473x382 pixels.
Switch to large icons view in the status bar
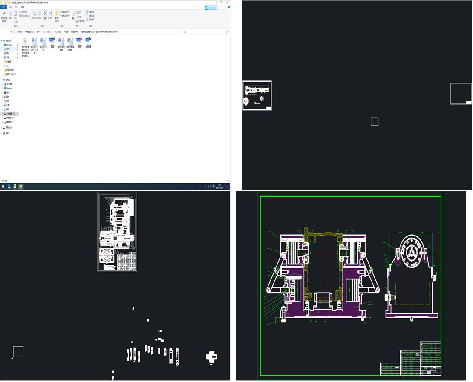[228, 181]
